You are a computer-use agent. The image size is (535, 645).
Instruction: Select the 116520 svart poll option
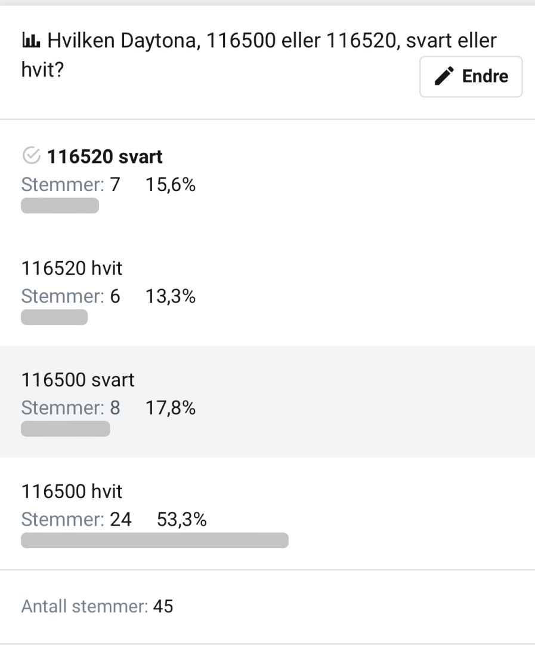pos(267,179)
